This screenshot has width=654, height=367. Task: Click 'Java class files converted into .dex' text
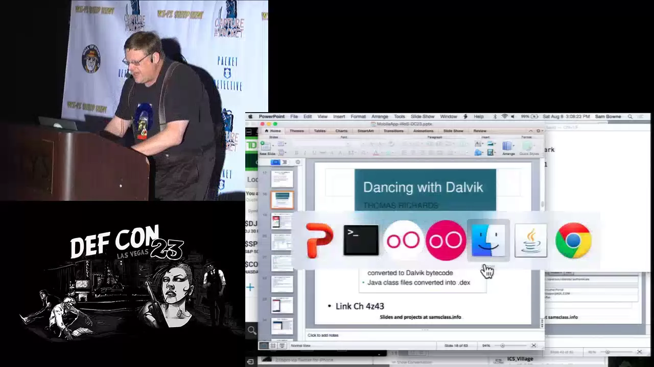[x=418, y=282]
